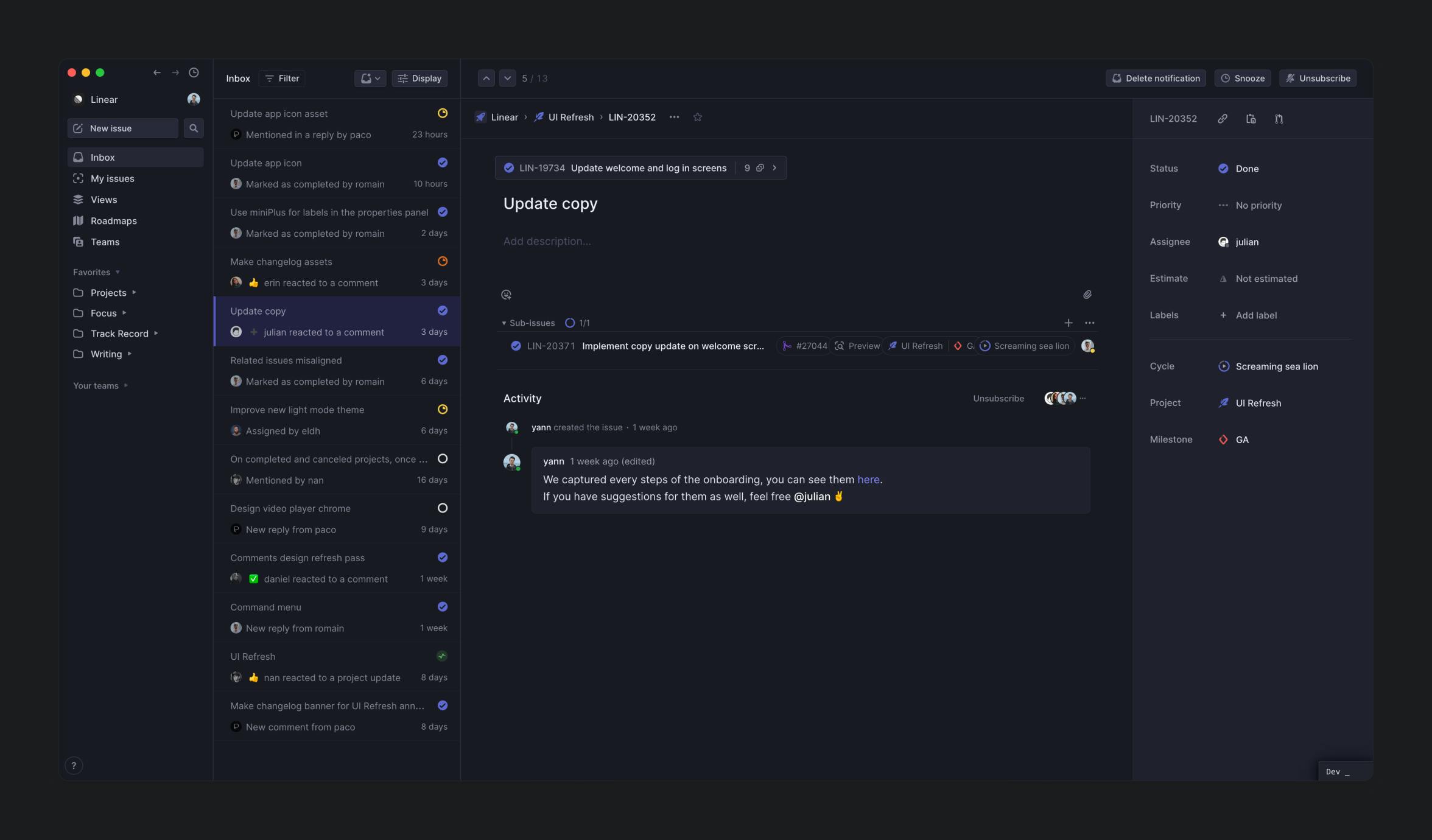Click the subscriber avatars in Activity
Viewport: 1432px width, 840px height.
point(1060,398)
